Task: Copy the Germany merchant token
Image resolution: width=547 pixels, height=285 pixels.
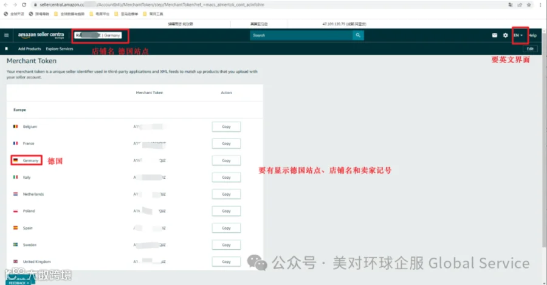Action: [226, 160]
